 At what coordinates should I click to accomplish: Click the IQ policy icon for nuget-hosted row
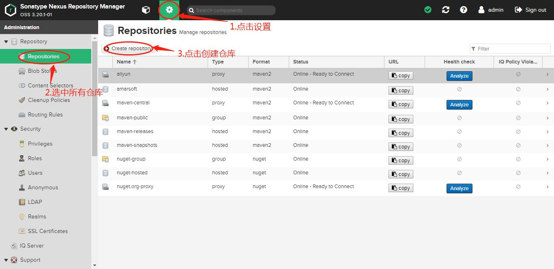(518, 173)
